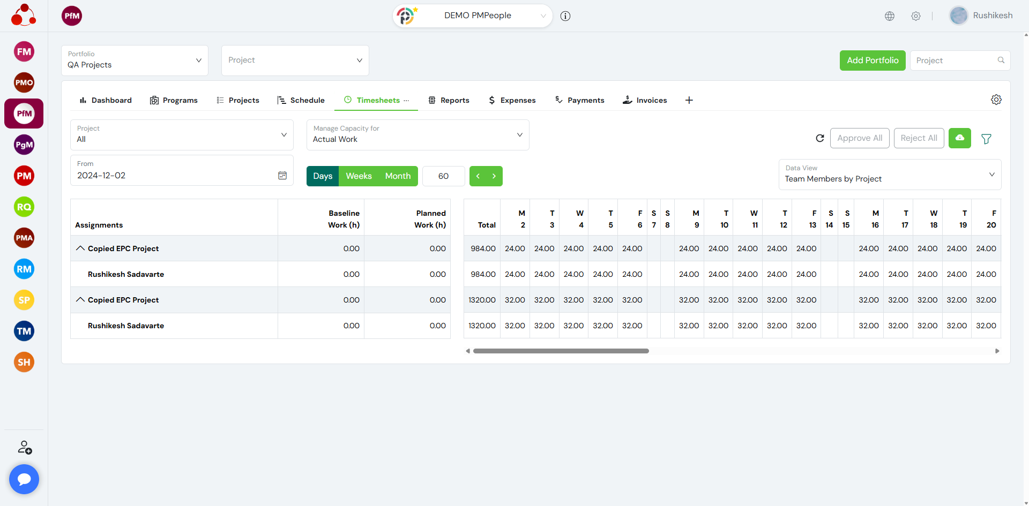Switch view granularity to Weeks
Screen dimensions: 1029x506
359,176
